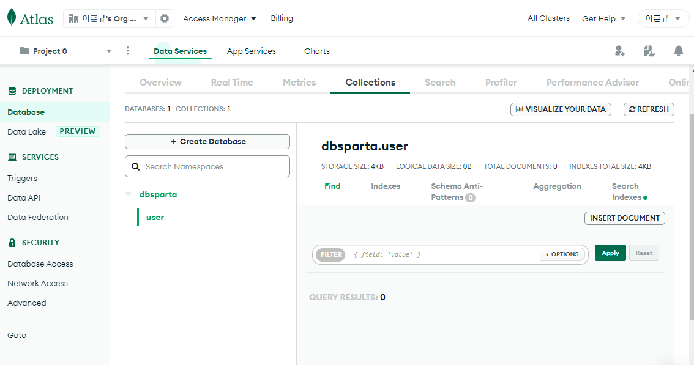Image resolution: width=694 pixels, height=365 pixels.
Task: Select the dbsparta database
Action: tap(158, 194)
